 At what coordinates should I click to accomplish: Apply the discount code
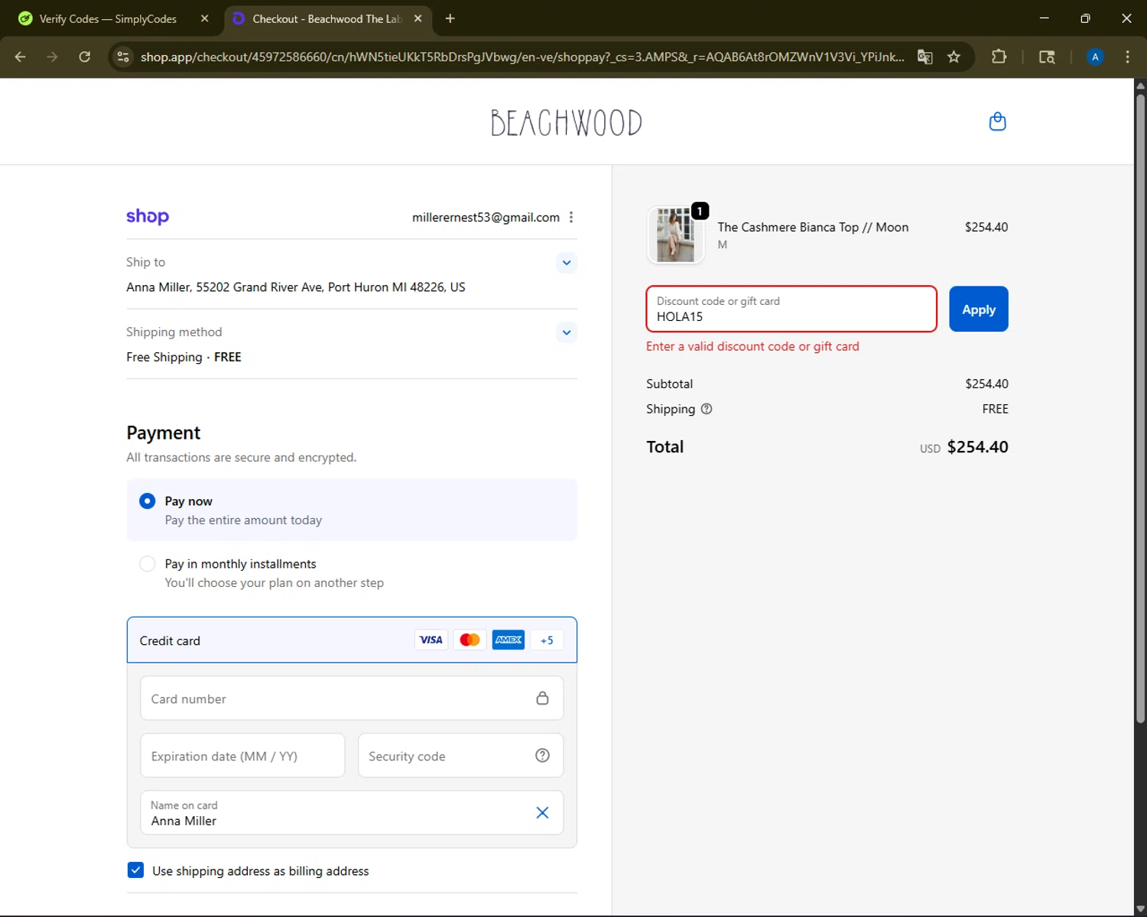point(979,309)
